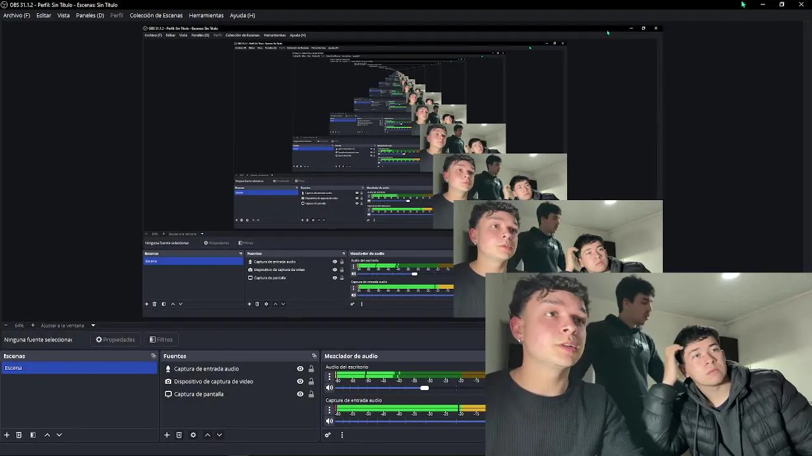Open the Editar menu
Screen dimensions: 812x456
click(x=44, y=15)
